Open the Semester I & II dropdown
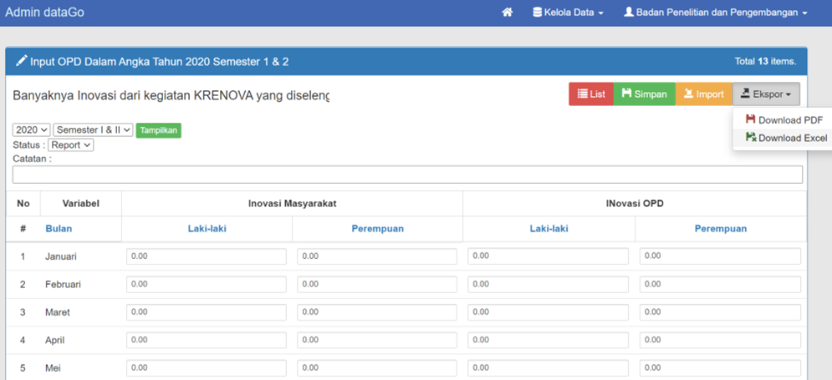The height and width of the screenshot is (380, 832). click(x=93, y=130)
